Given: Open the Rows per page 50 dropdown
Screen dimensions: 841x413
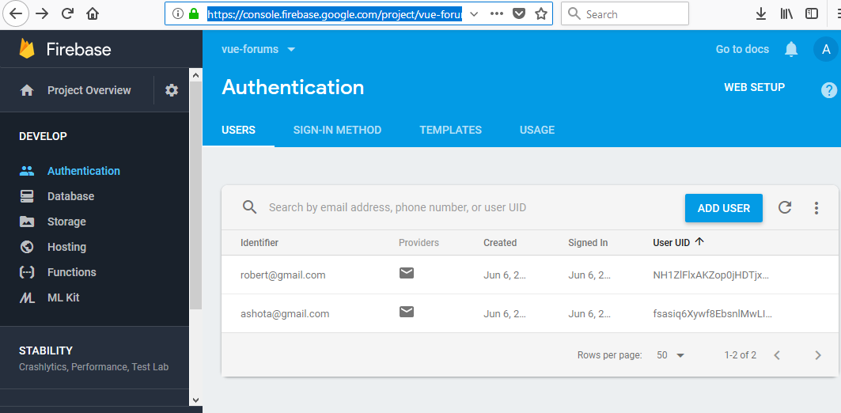Looking at the screenshot, I should pyautogui.click(x=670, y=355).
